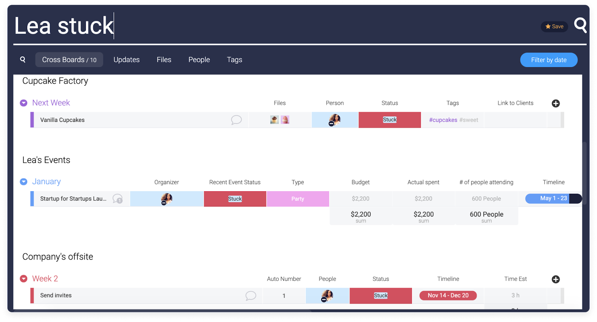Switch to the Updates tab
Image resolution: width=597 pixels, height=322 pixels.
126,60
